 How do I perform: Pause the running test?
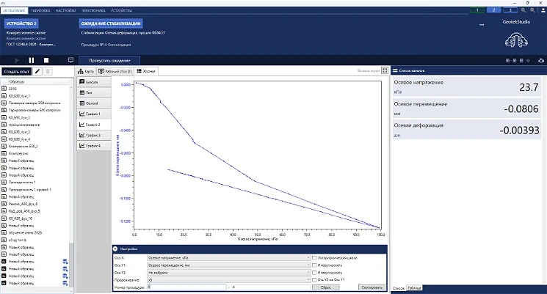(x=32, y=60)
